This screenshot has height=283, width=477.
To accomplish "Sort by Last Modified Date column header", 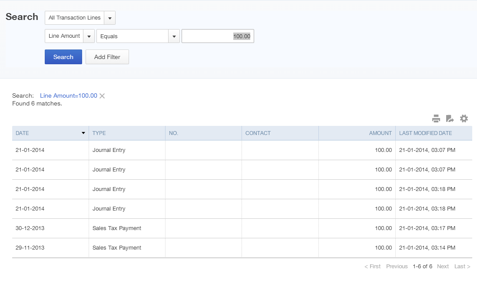I will click(x=425, y=133).
